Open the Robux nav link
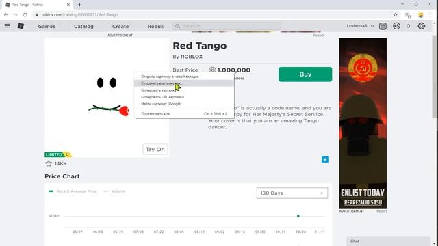The image size is (438, 246). coord(155,26)
